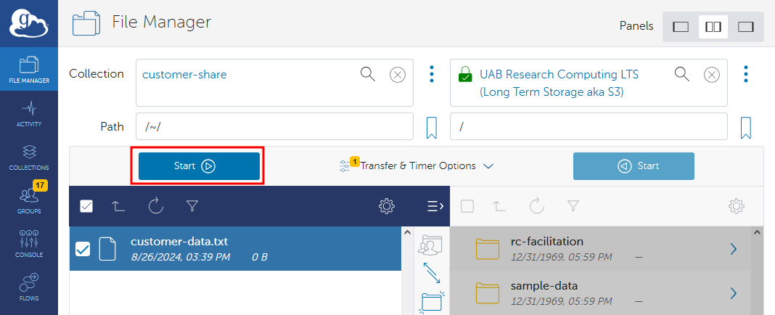Screen dimensions: 775x315
Task: Open the Activity page in sidebar
Action: pos(29,114)
